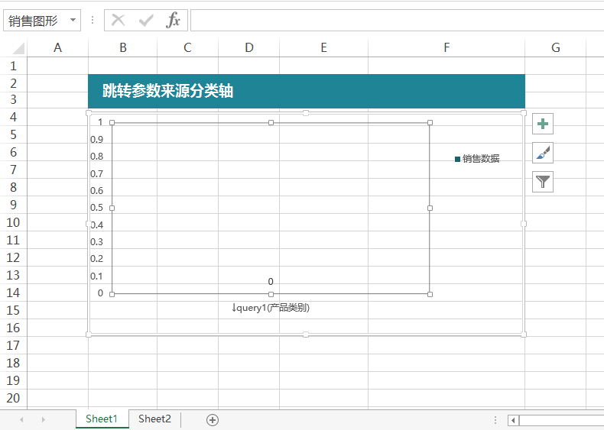Select column B header
The height and width of the screenshot is (430, 604).
pos(123,47)
